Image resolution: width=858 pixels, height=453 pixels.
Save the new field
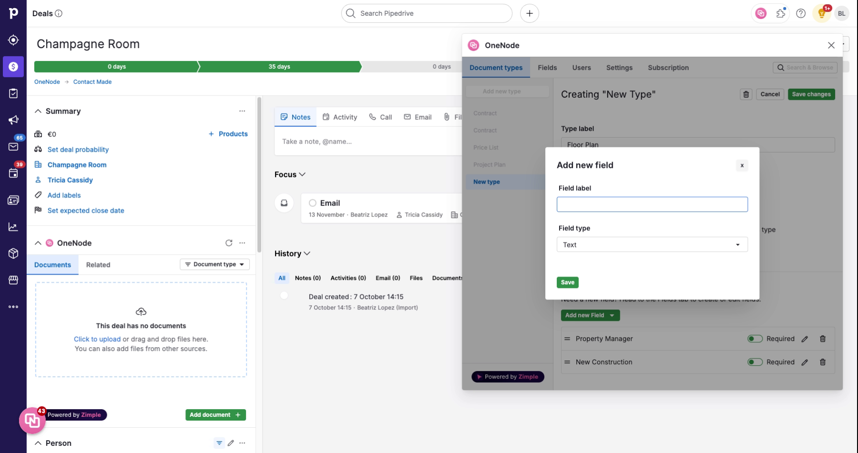568,282
